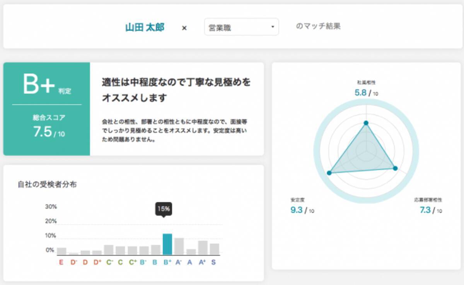Viewport: 464px width, 285px height.
Task: Click the A+ grade bar in distribution
Action: click(x=203, y=247)
